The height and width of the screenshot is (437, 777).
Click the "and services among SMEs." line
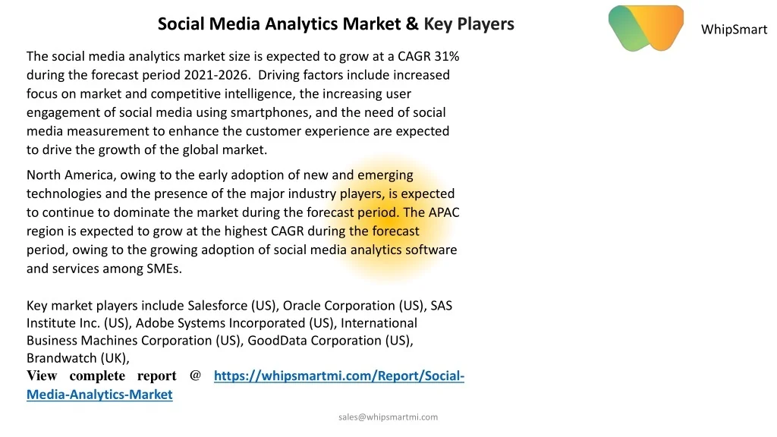click(x=104, y=269)
